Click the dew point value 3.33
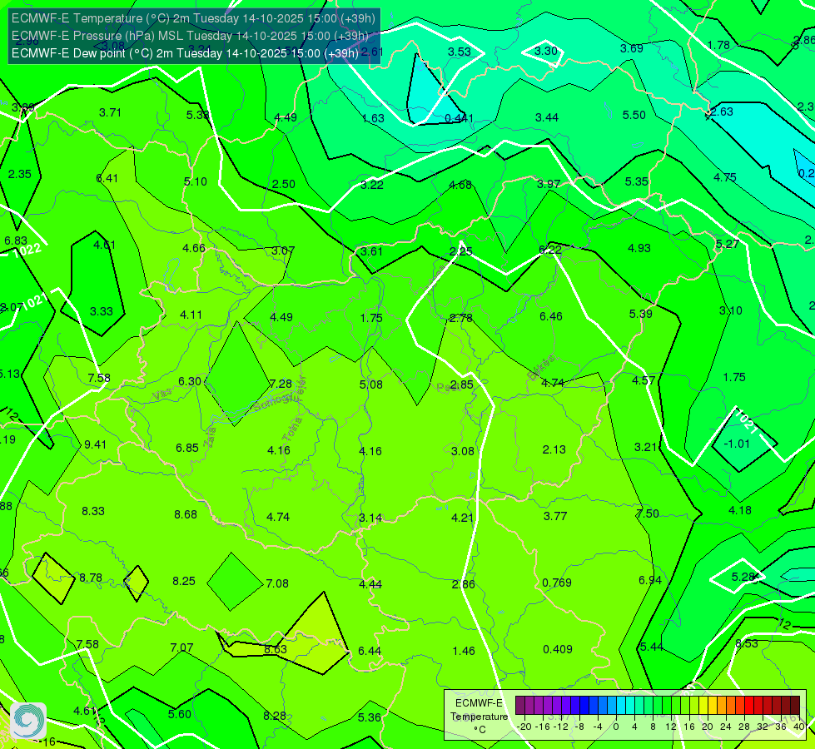 [x=102, y=311]
